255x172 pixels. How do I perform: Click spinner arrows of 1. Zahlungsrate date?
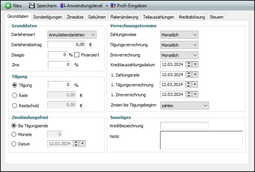[189, 75]
